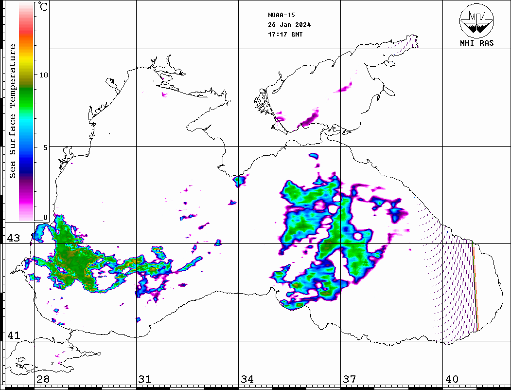Click the longitude label '31'
This screenshot has height=390, width=511.
pos(145,379)
